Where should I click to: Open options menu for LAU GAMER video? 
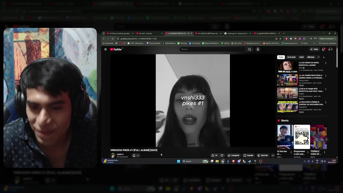pyautogui.click(x=326, y=76)
